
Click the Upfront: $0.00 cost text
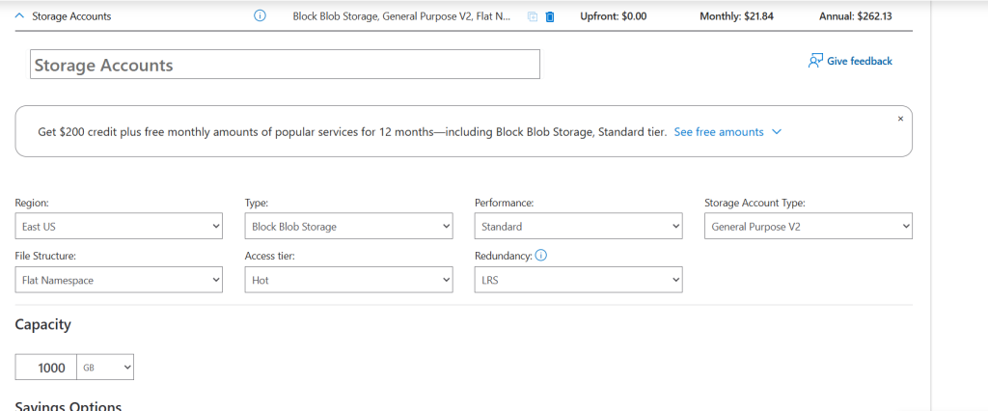point(613,16)
